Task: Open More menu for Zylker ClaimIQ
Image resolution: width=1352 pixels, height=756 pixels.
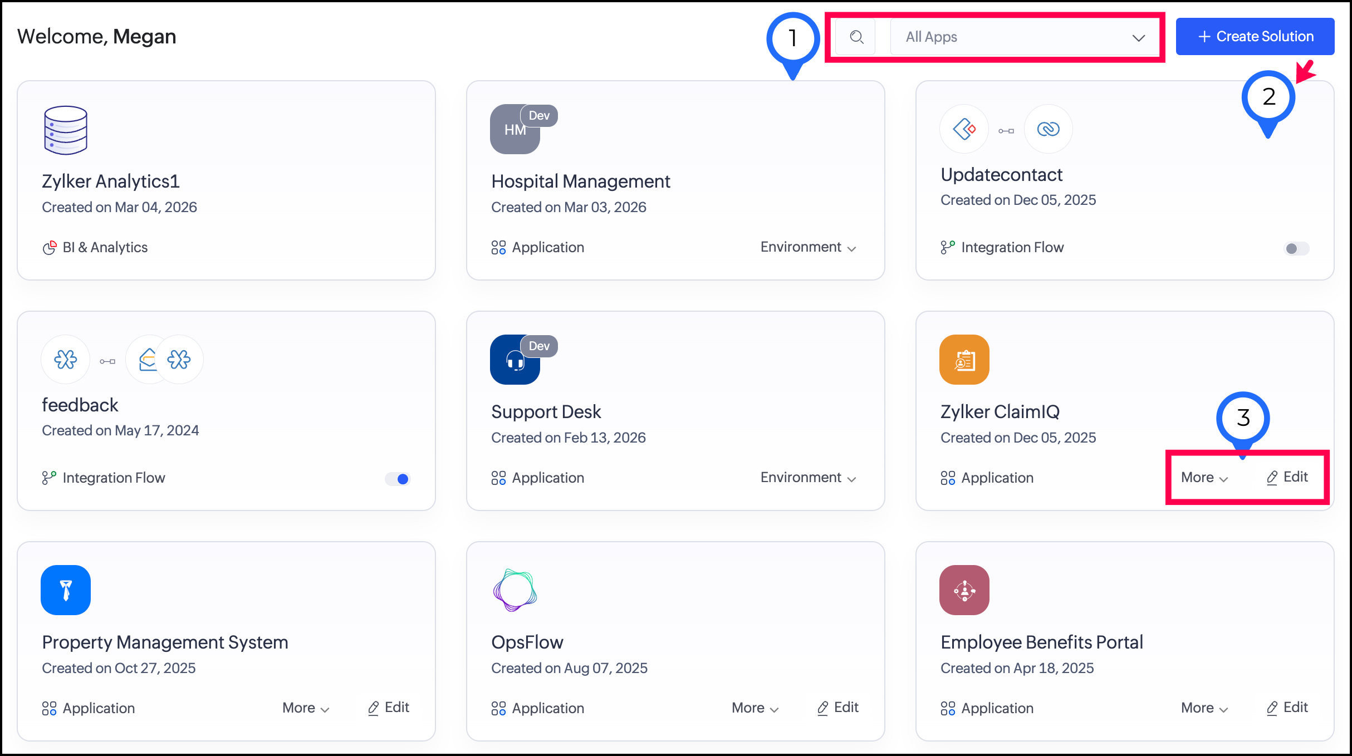Action: [x=1204, y=478]
